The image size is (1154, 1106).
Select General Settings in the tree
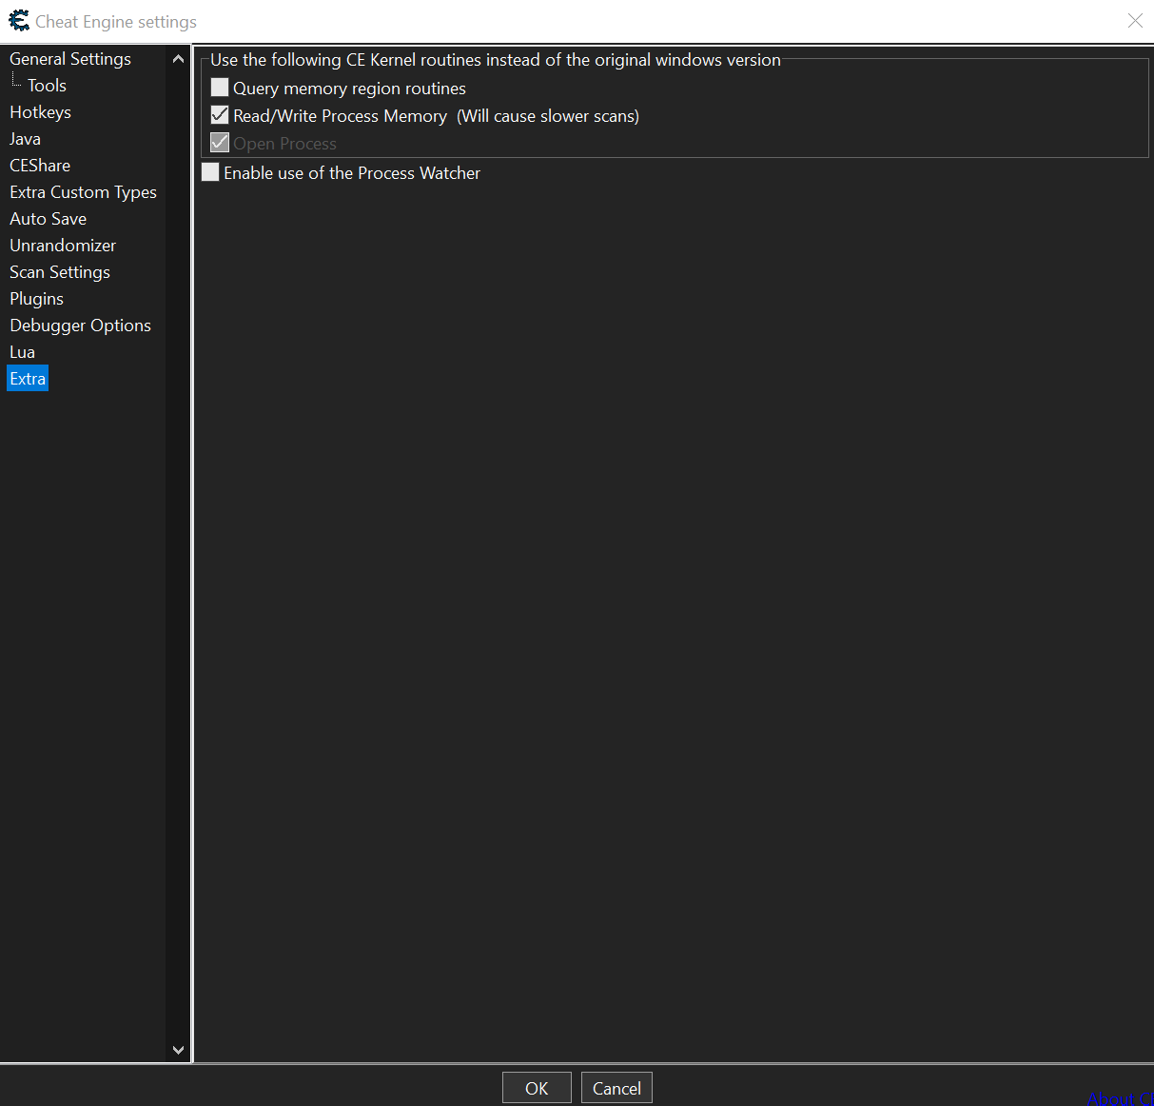point(70,59)
